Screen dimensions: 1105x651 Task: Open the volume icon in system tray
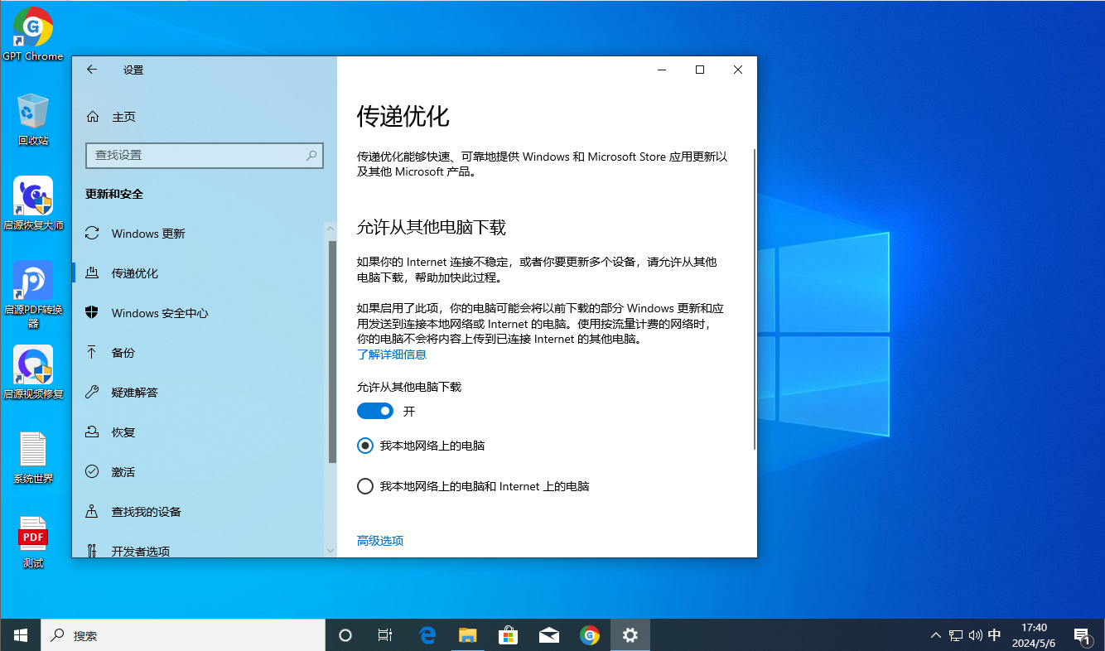pyautogui.click(x=975, y=635)
